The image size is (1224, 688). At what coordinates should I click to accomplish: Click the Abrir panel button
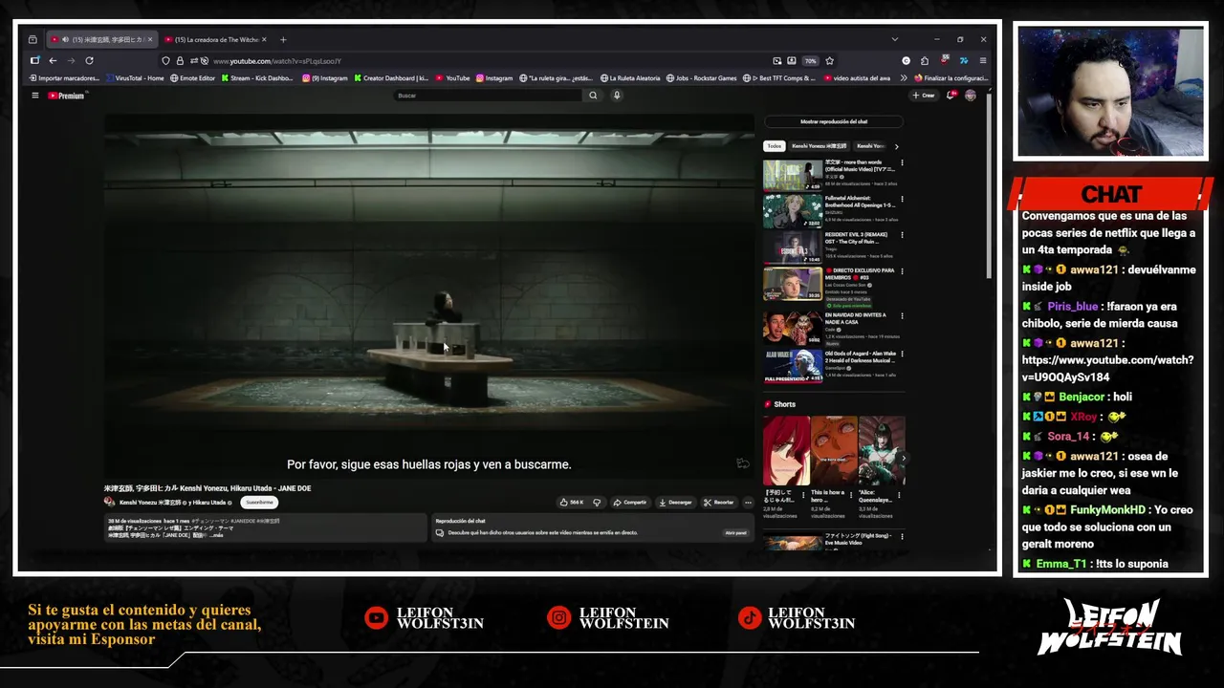click(734, 532)
